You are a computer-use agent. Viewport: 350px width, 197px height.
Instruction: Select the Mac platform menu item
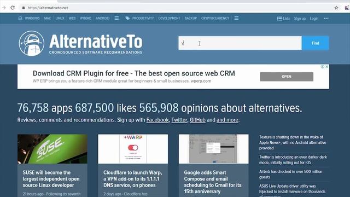click(48, 18)
